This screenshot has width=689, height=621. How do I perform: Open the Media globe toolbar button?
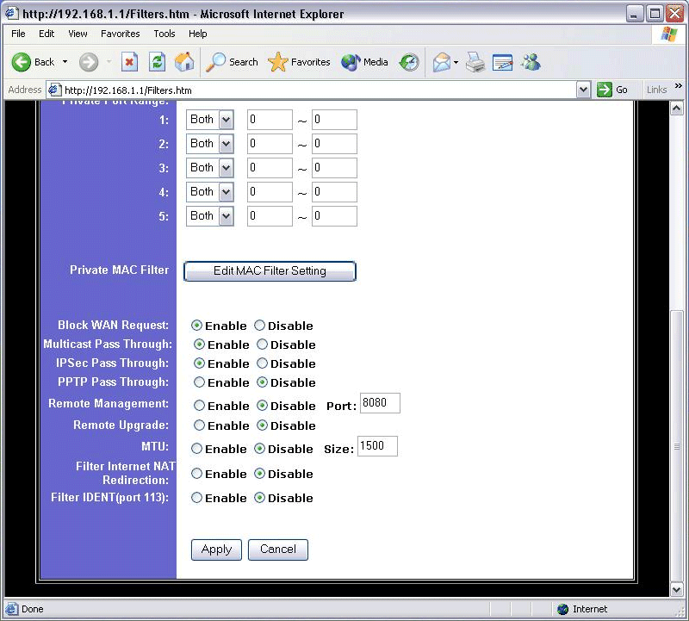tap(364, 62)
